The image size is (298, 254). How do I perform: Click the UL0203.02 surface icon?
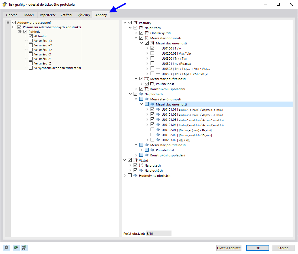tap(158, 140)
